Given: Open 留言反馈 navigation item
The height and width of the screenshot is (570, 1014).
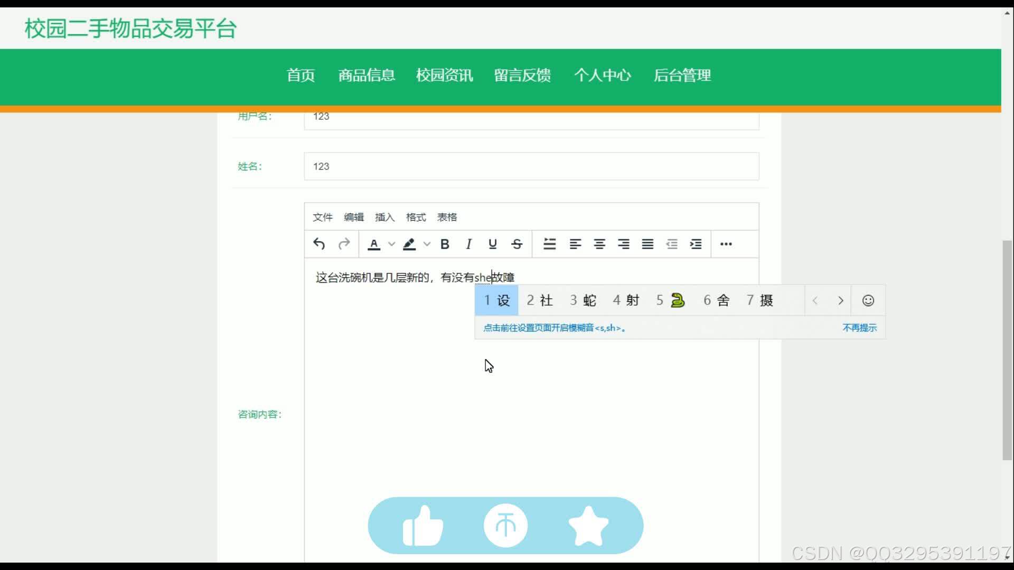Looking at the screenshot, I should point(523,75).
